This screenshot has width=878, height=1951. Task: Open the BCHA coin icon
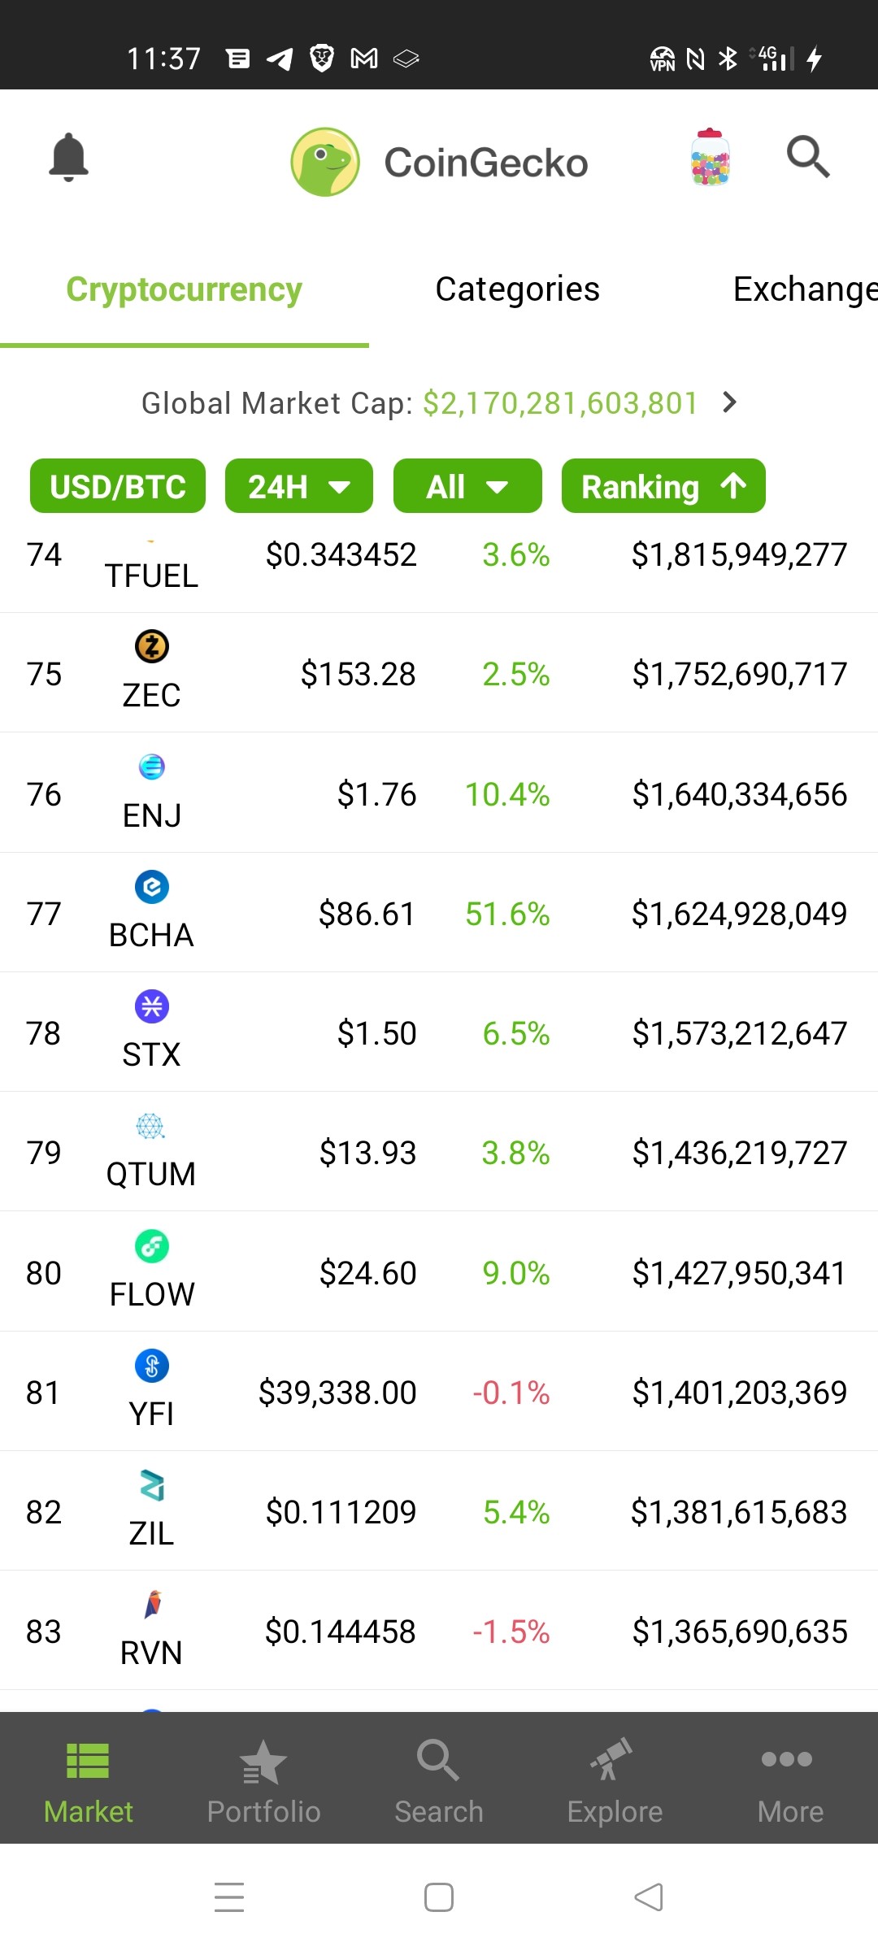[152, 886]
